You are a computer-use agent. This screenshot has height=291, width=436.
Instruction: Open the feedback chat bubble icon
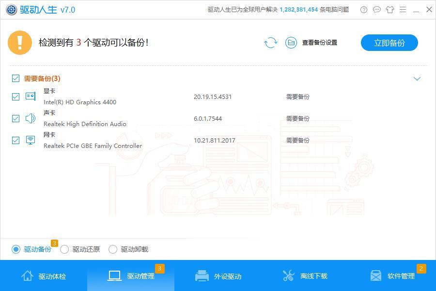(377, 10)
